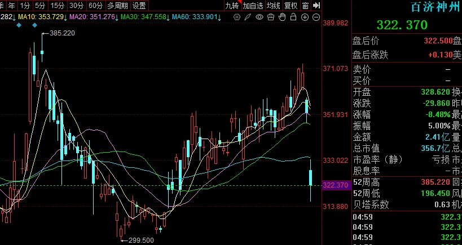Toggle the eye visibility icon for indicators
The width and height of the screenshot is (462, 245).
coord(259,17)
